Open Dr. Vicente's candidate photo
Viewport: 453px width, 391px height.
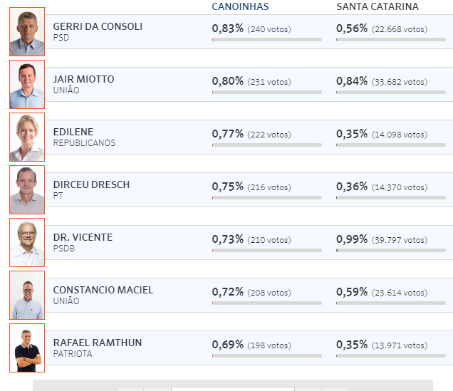pyautogui.click(x=27, y=243)
